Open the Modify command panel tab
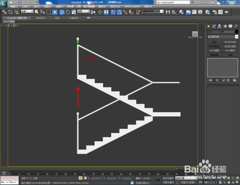This screenshot has height=185, width=240. click(214, 26)
